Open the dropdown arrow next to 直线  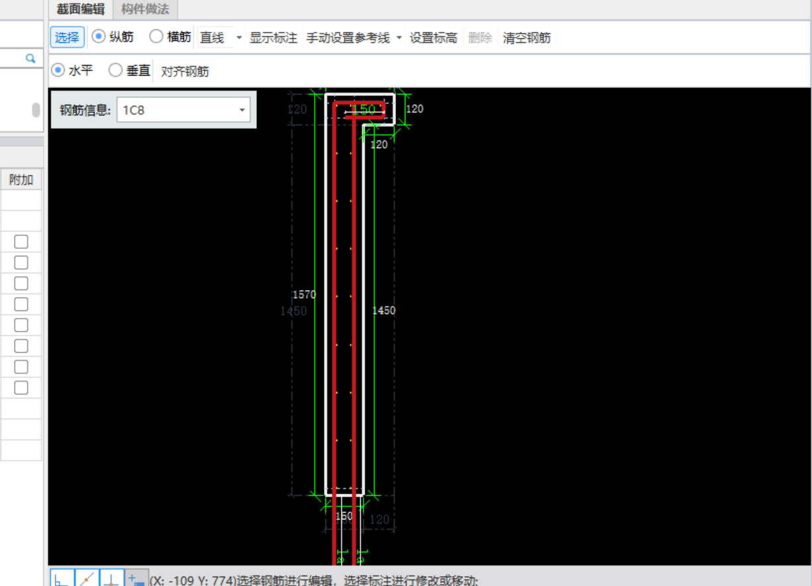[239, 38]
